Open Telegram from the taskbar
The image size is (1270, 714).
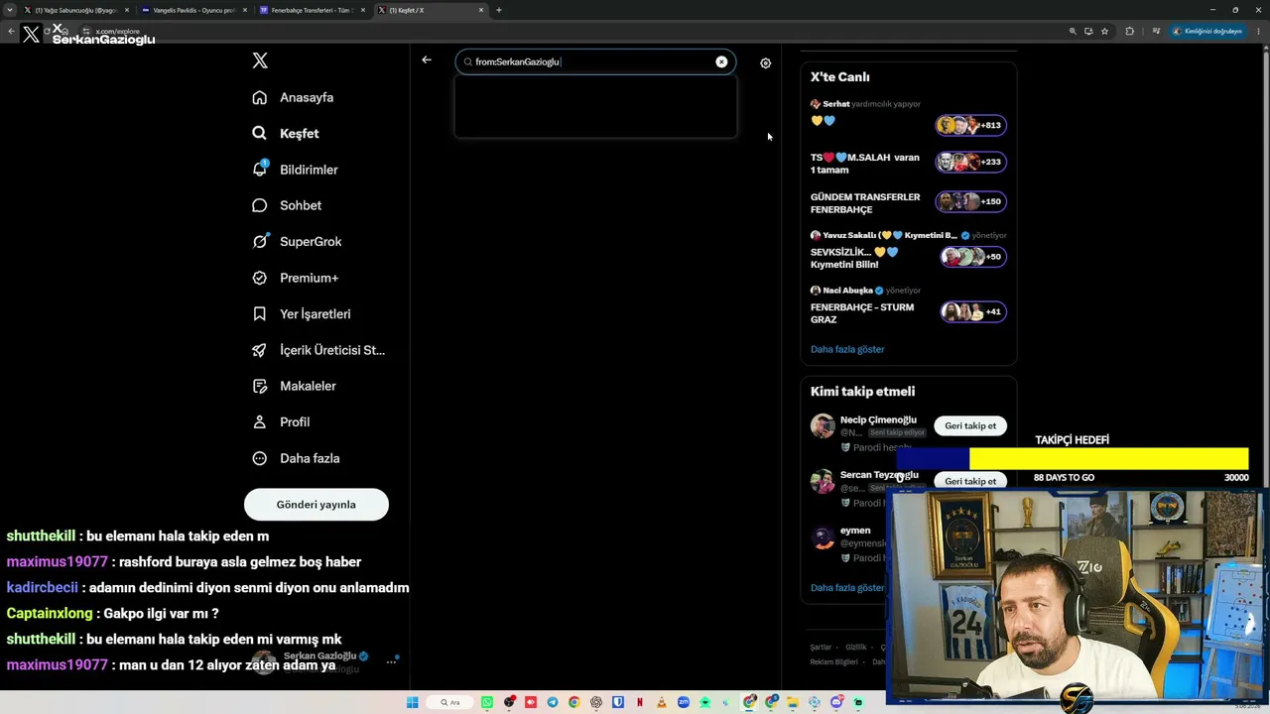click(553, 702)
